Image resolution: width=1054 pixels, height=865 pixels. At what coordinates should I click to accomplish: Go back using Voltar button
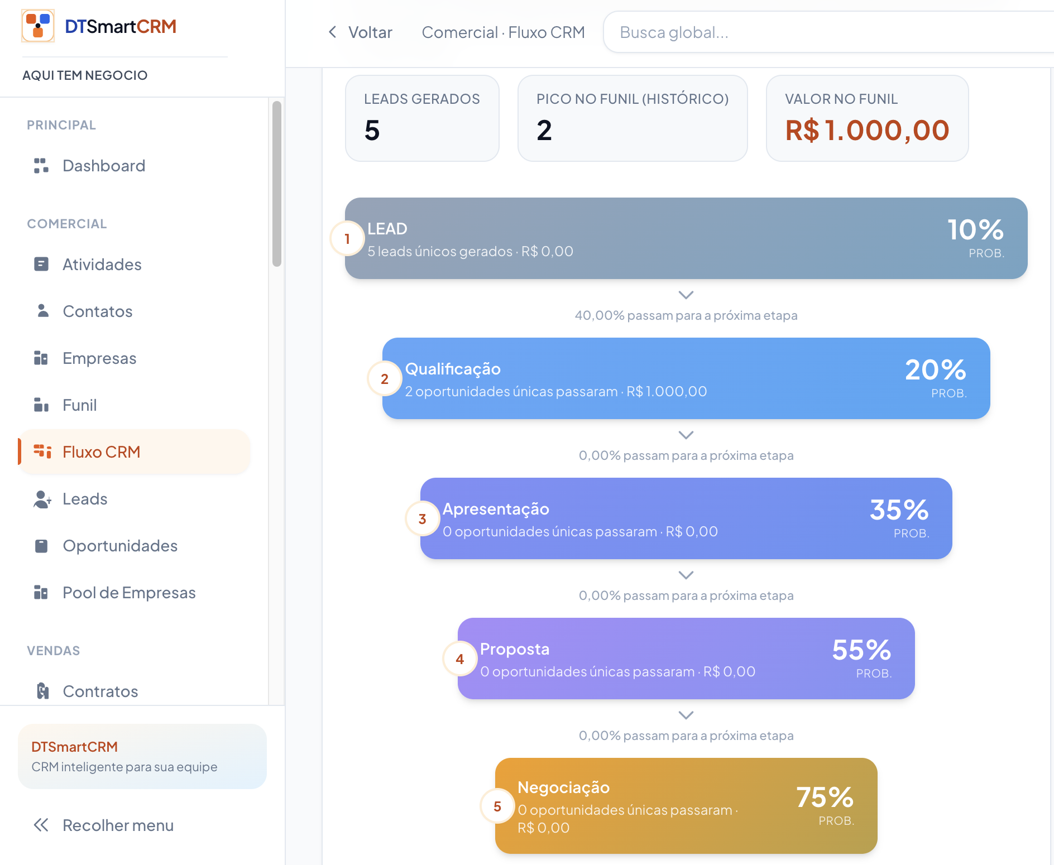[360, 32]
